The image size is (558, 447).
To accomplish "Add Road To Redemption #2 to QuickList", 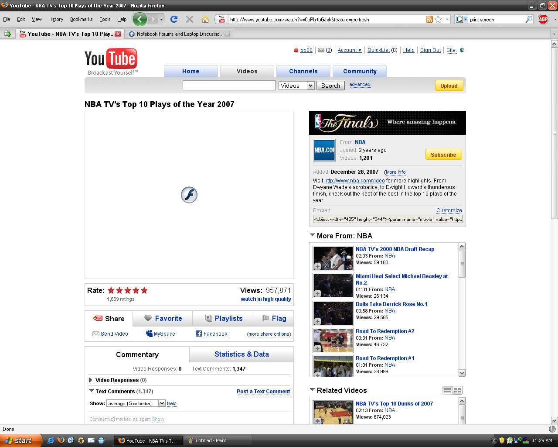I will (317, 348).
